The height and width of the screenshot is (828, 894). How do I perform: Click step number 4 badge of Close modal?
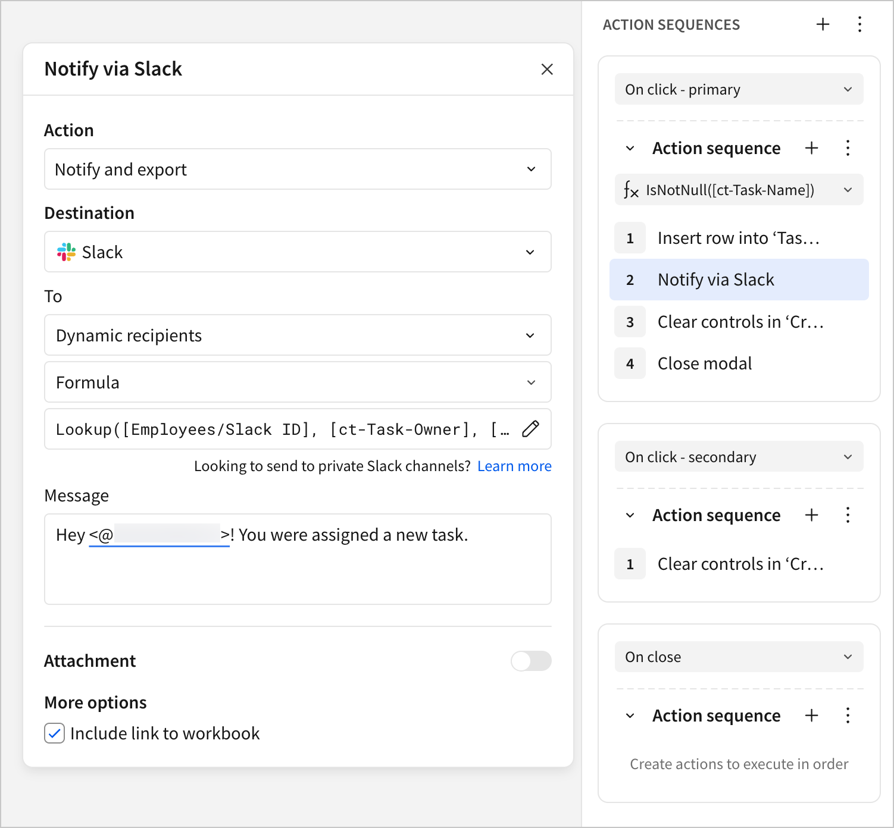630,363
